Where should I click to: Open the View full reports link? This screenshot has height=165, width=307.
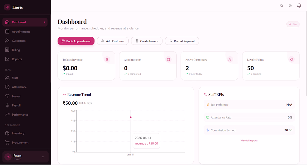249,140
